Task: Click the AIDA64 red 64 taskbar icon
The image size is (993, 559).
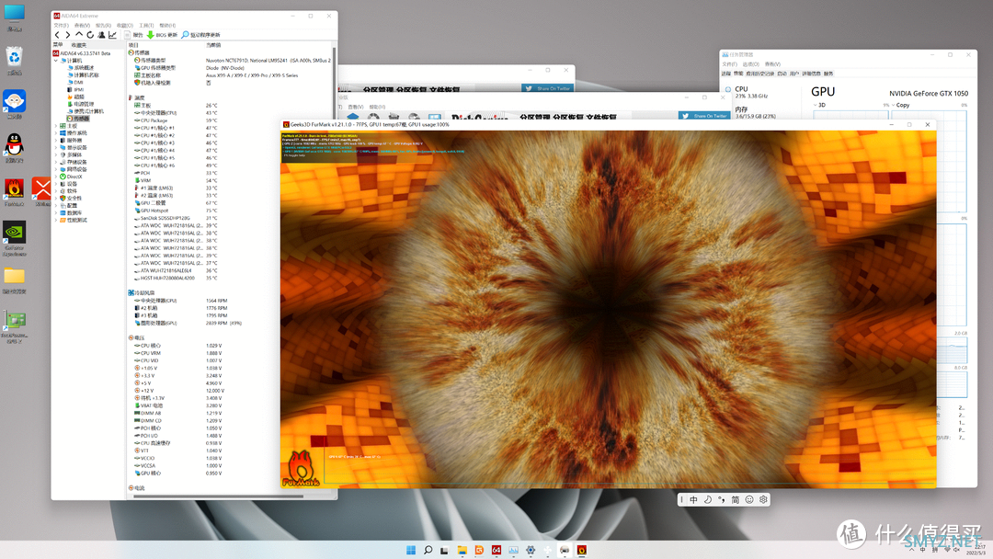Action: point(496,550)
